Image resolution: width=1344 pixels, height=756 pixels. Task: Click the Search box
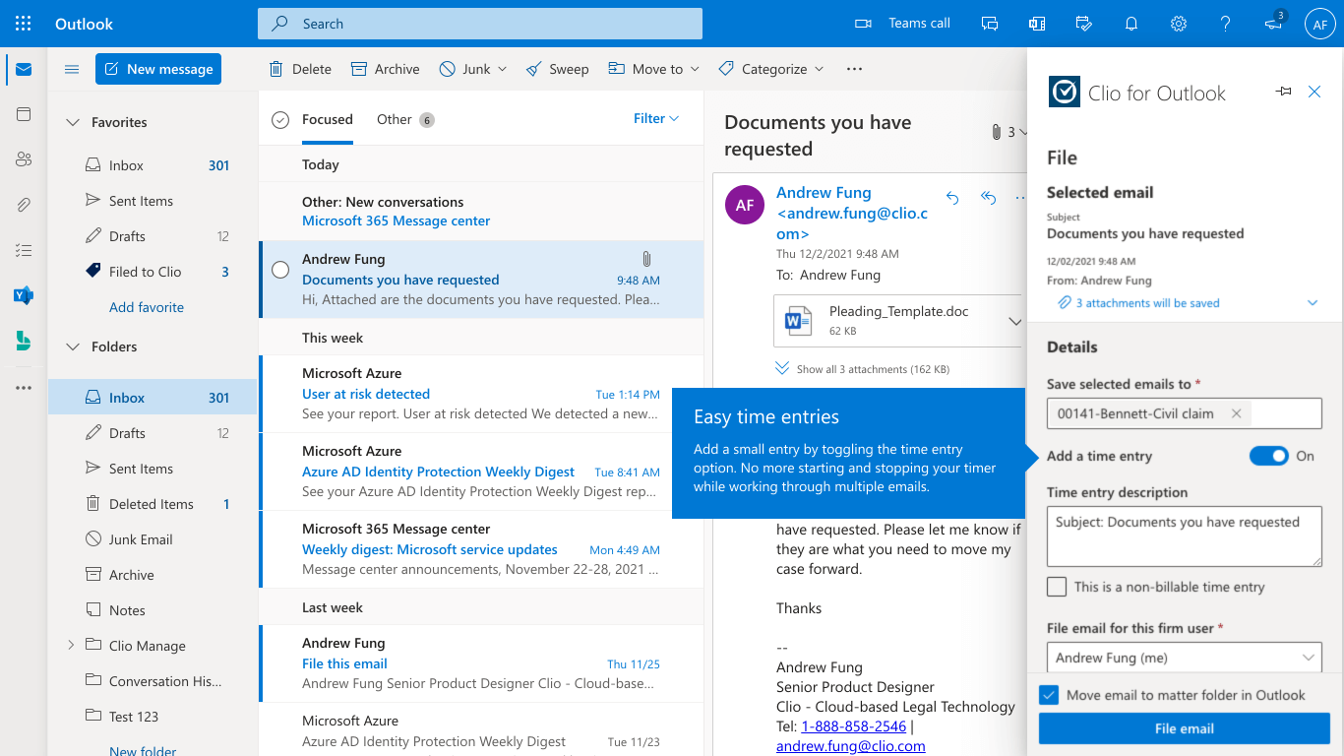click(480, 24)
